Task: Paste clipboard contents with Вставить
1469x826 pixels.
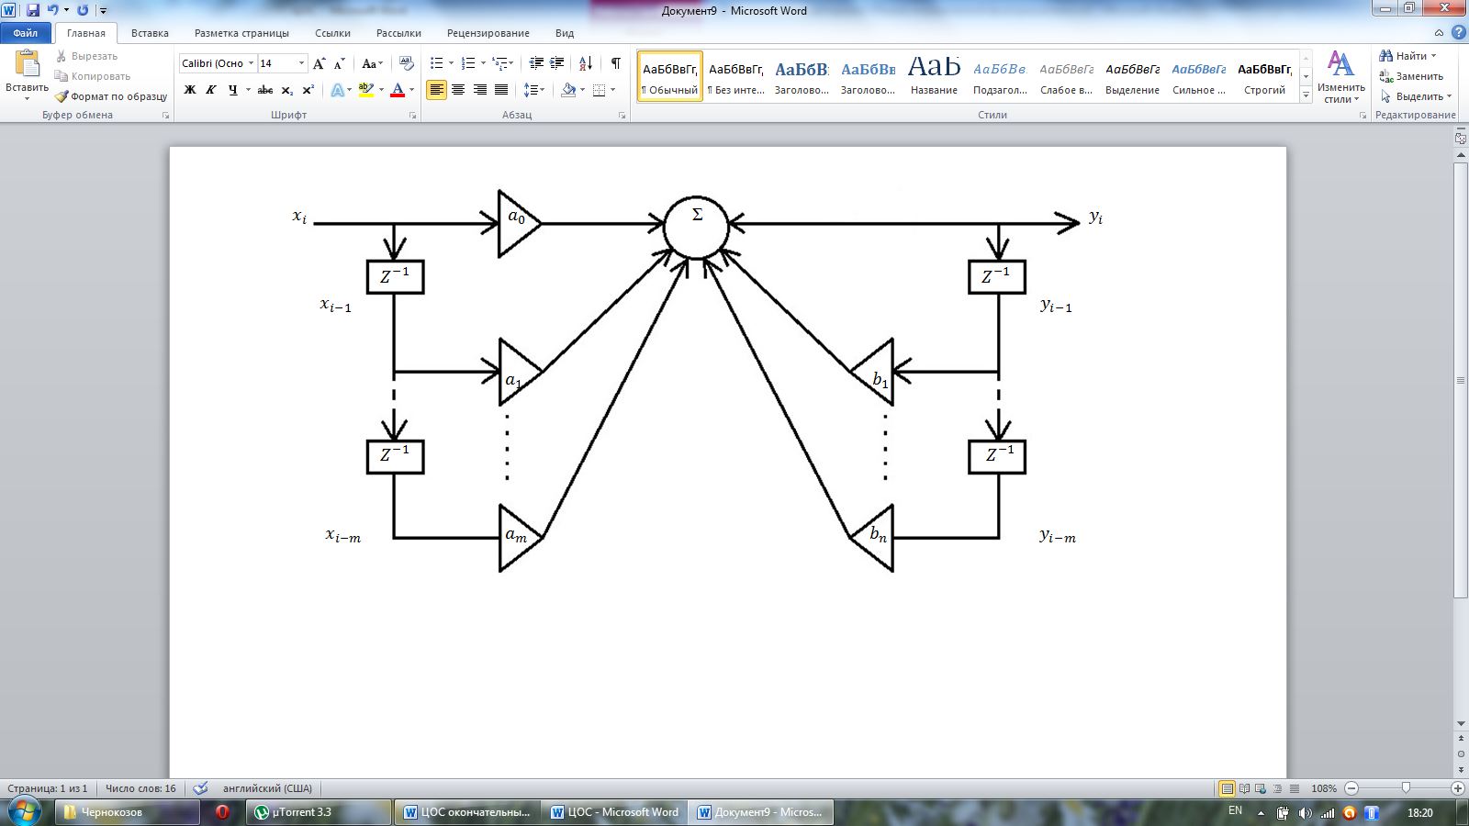Action: [x=27, y=75]
